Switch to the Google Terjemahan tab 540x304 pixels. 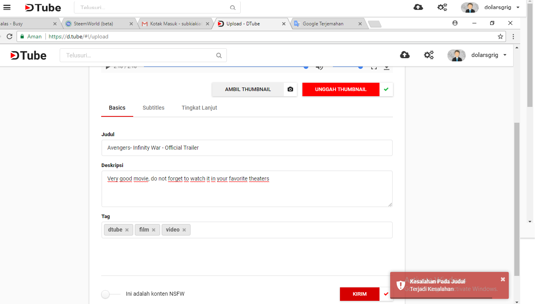click(x=328, y=24)
